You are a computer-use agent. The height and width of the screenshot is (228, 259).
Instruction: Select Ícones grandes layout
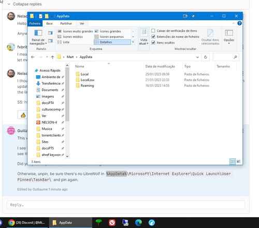[108, 31]
